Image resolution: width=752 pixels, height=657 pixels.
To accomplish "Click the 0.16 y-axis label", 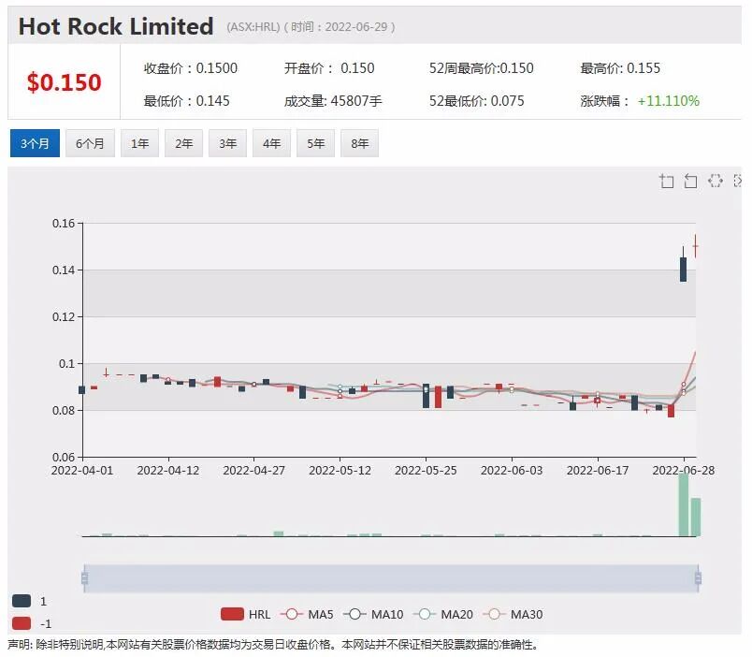I will click(x=64, y=223).
